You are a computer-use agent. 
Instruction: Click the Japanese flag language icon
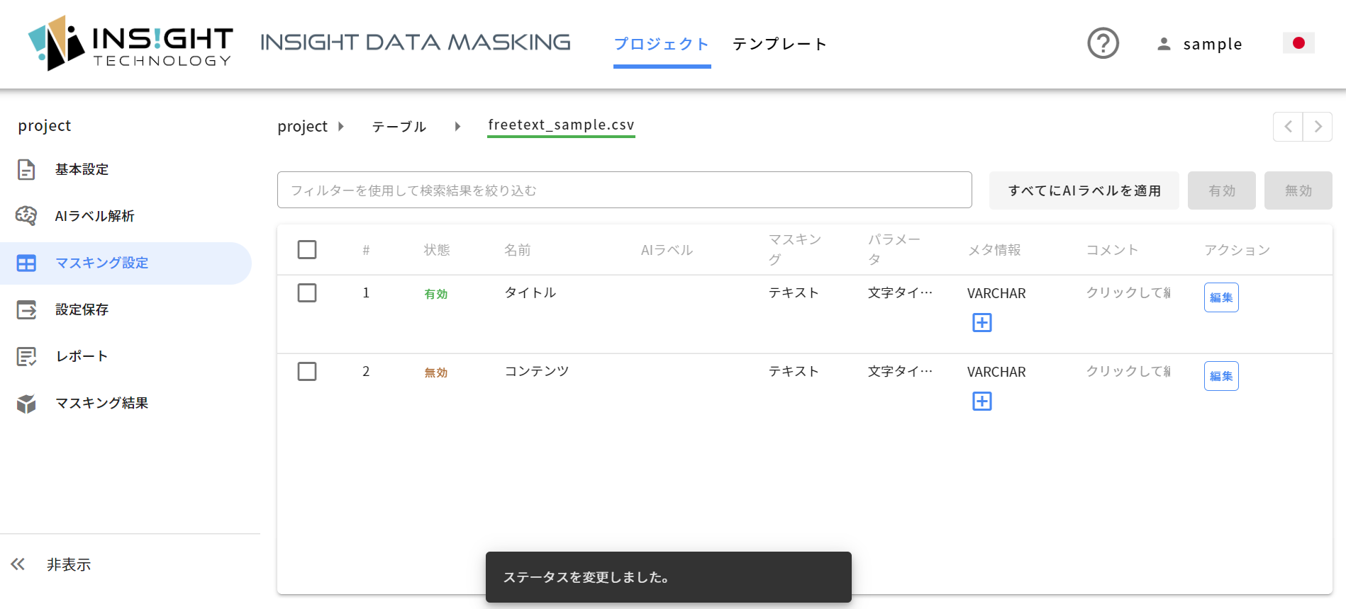point(1298,43)
